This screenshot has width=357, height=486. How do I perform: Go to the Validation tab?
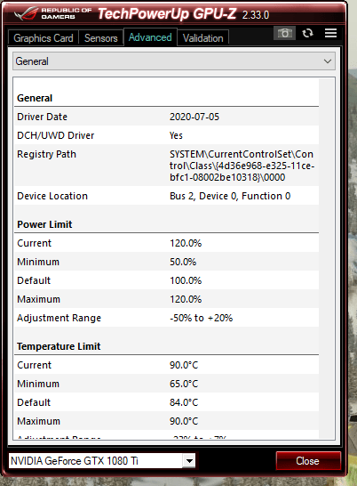203,38
